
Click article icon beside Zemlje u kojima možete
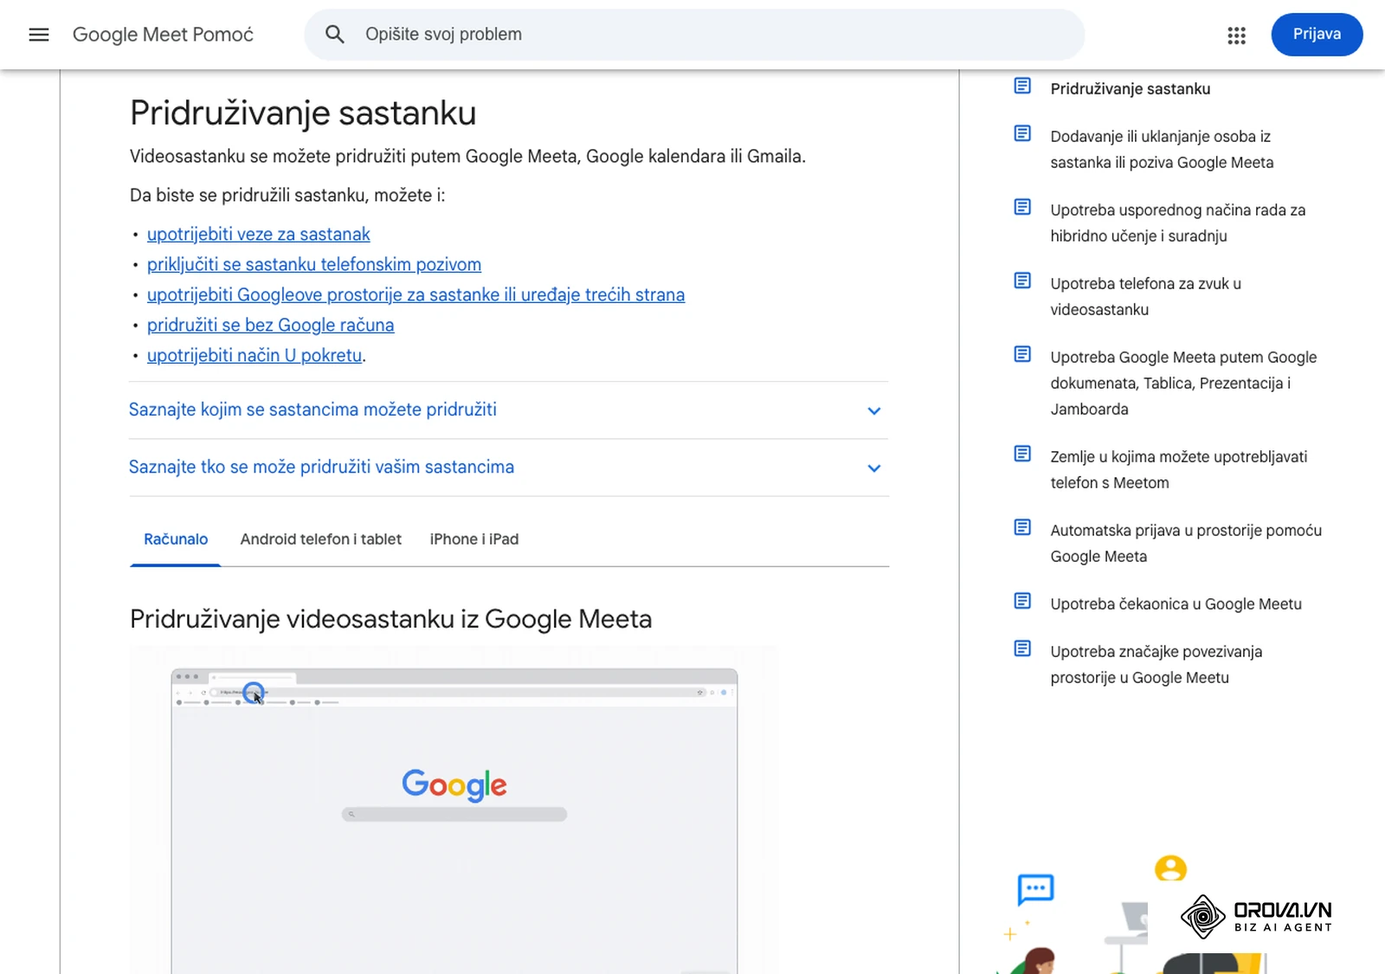1022,454
